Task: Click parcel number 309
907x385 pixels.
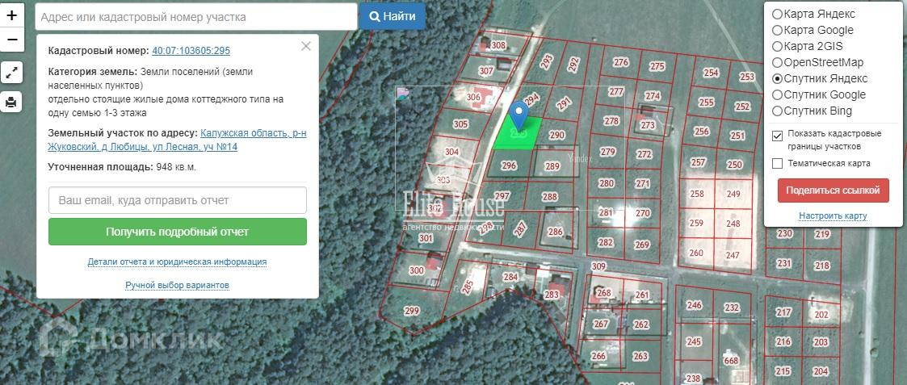Action: 598,266
